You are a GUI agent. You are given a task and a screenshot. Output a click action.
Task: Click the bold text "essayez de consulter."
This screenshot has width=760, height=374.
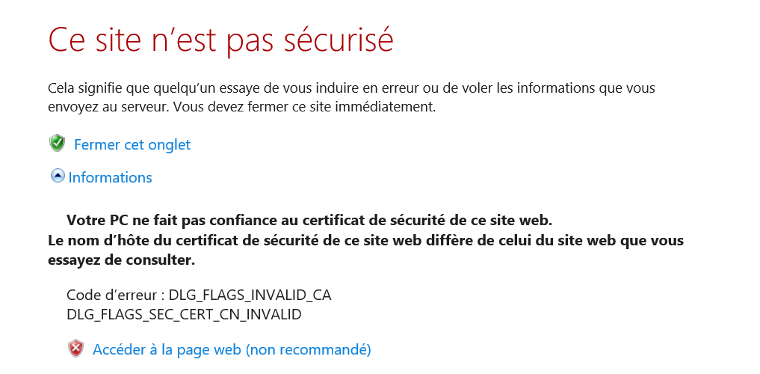tap(121, 260)
